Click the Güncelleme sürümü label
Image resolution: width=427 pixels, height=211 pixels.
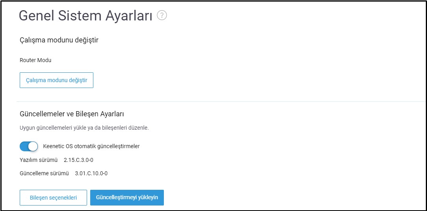(44, 173)
